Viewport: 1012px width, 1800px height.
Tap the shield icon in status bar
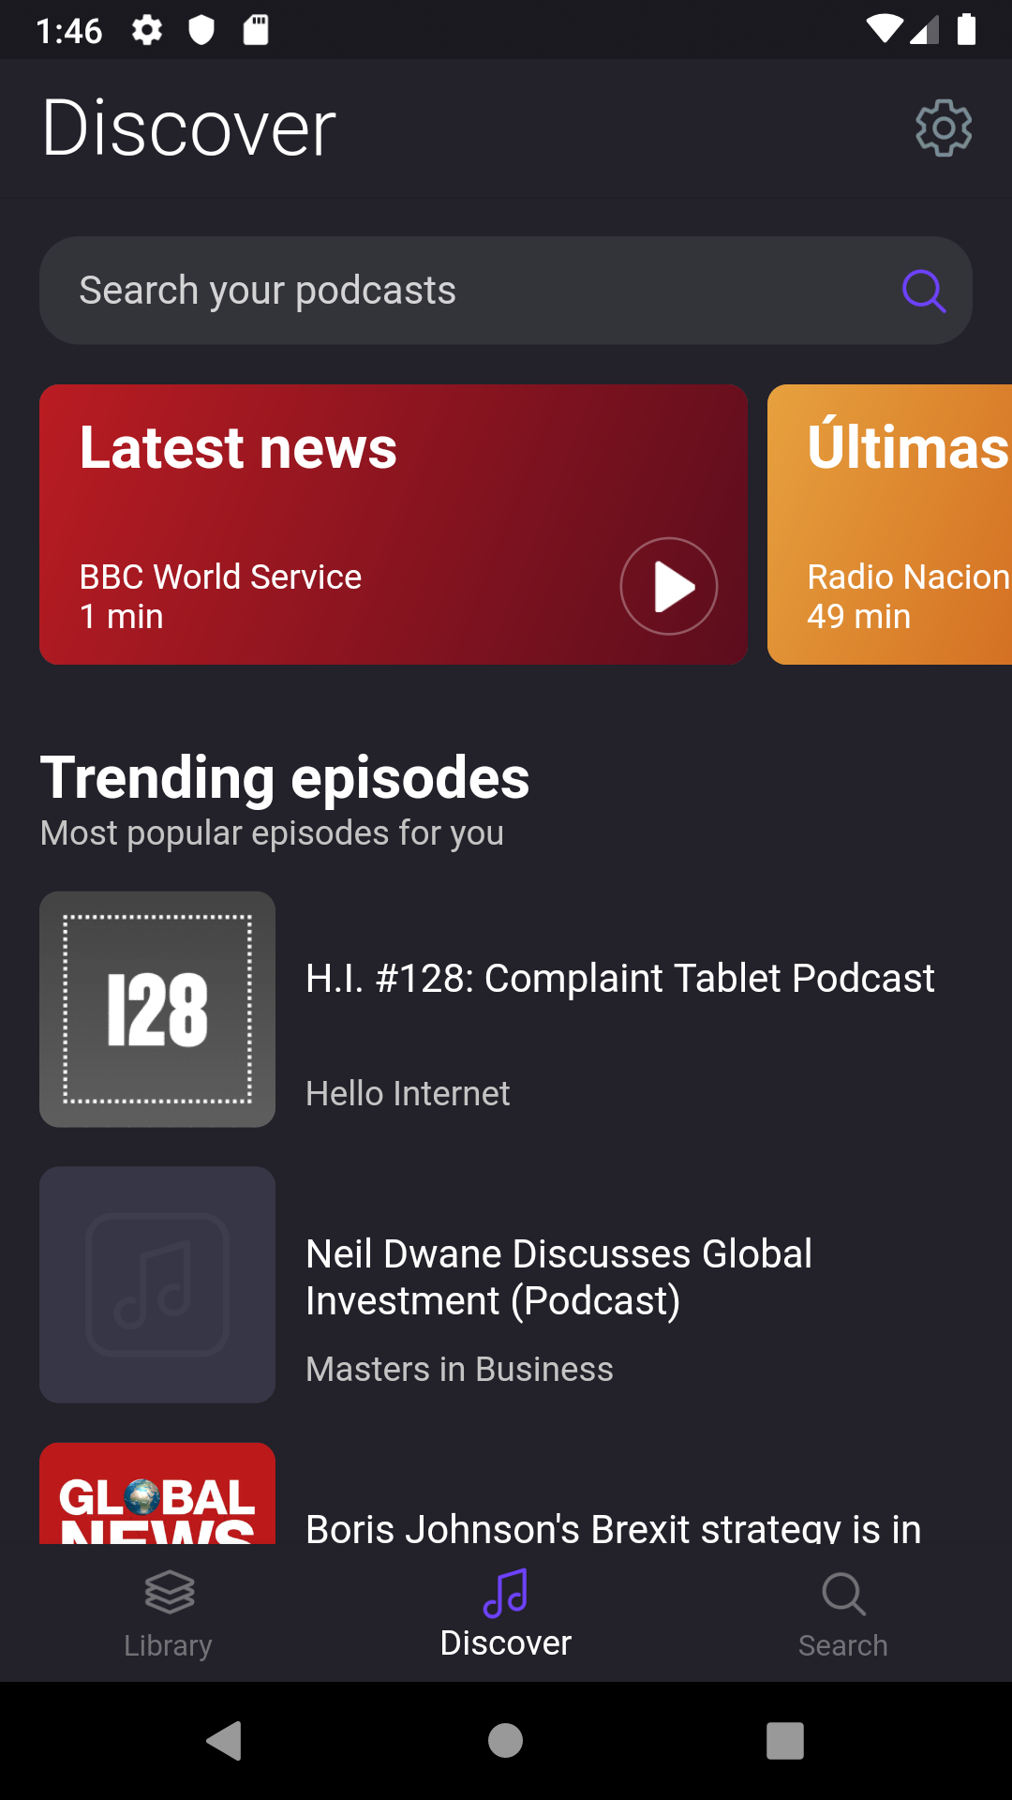pos(201,30)
